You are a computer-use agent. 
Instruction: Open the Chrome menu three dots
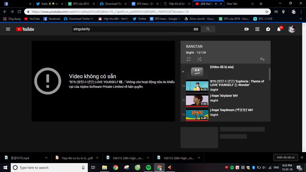302,12
